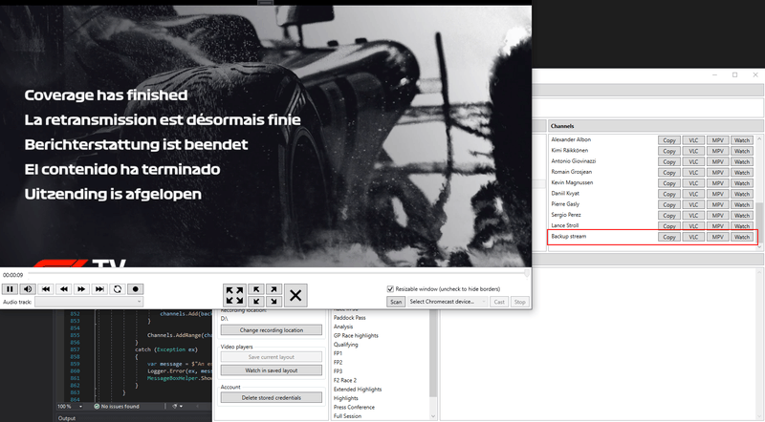
Task: Click Delete stored credentials button
Action: [x=272, y=397]
